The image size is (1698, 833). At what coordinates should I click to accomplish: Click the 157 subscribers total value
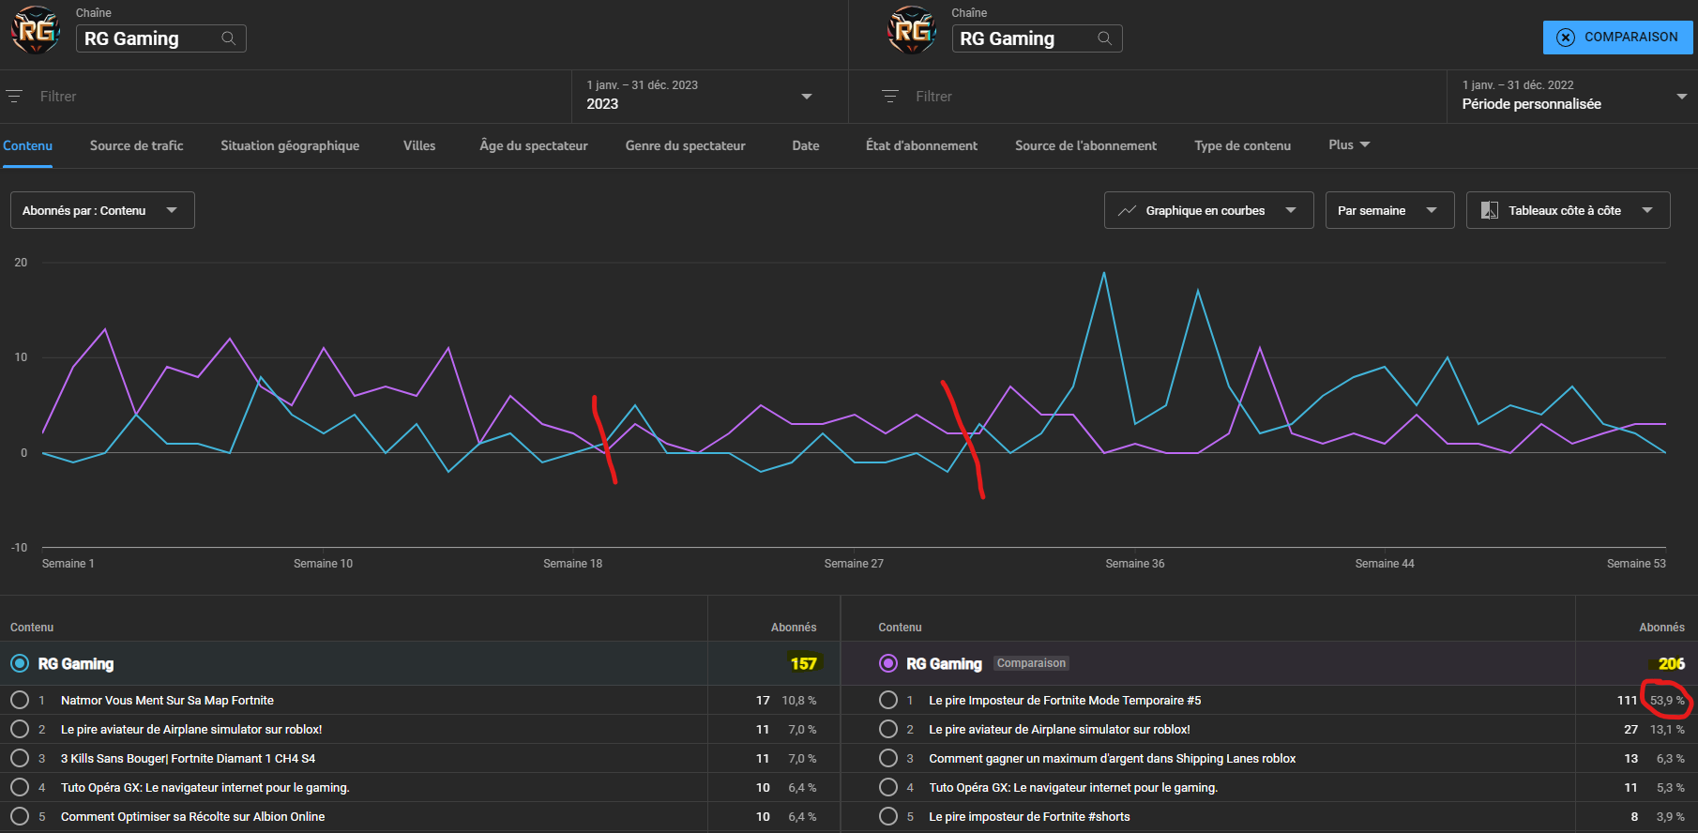804,664
